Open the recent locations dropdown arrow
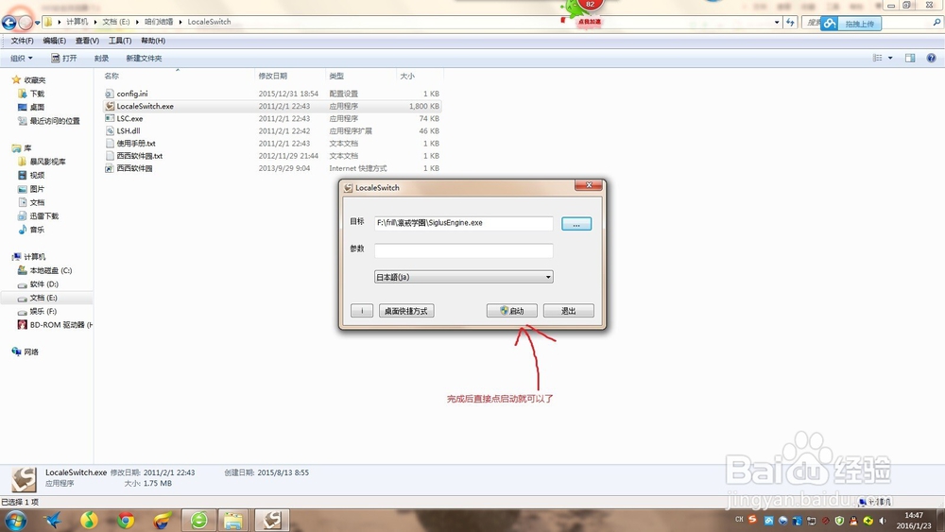Viewport: 945px width, 532px height. [38, 23]
